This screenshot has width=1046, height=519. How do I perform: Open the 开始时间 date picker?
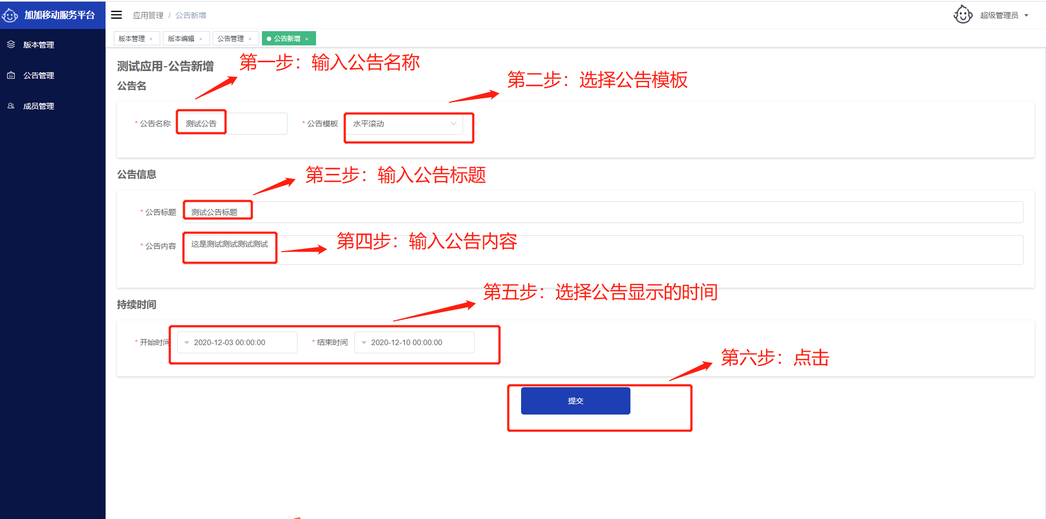[x=237, y=342]
